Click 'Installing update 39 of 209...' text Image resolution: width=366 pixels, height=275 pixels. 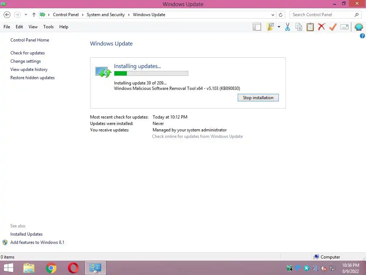pyautogui.click(x=140, y=83)
